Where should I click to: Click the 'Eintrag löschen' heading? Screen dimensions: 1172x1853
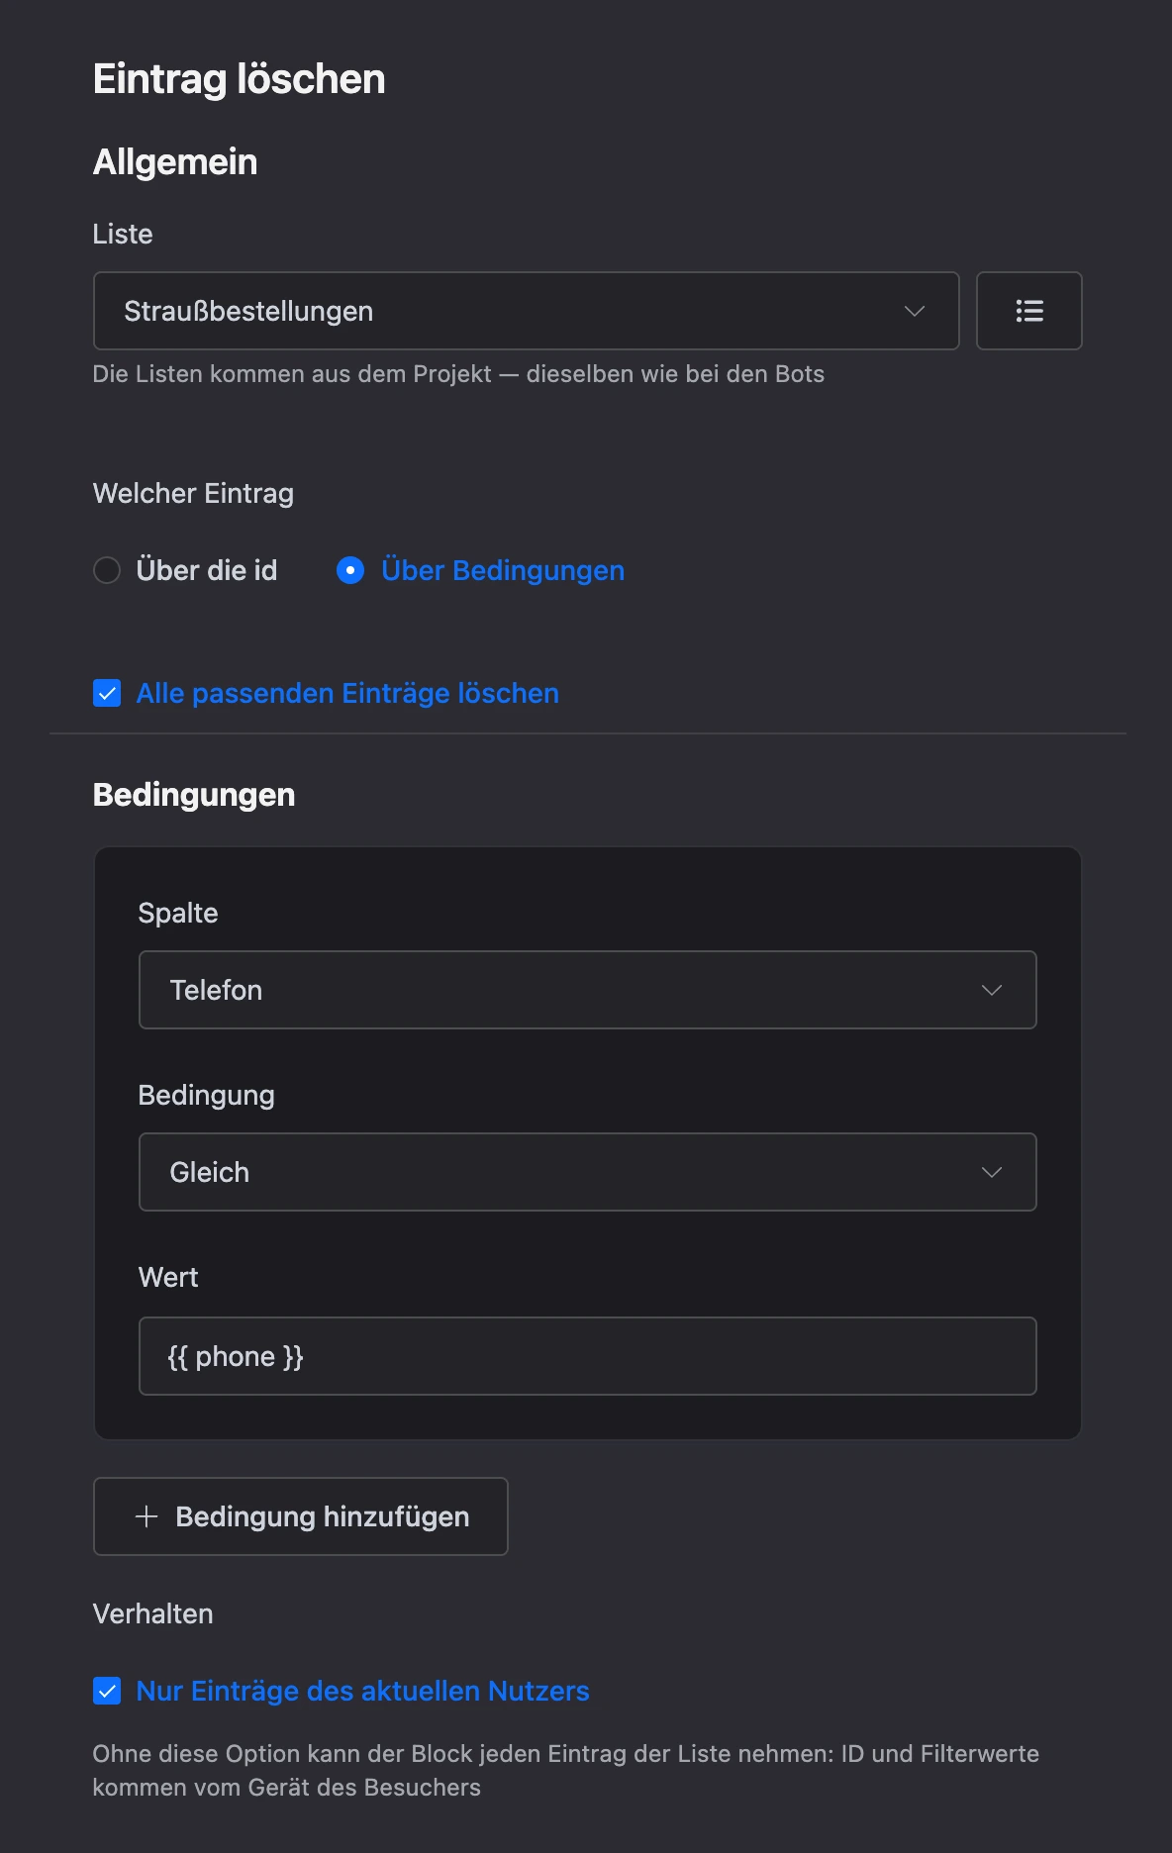coord(239,79)
